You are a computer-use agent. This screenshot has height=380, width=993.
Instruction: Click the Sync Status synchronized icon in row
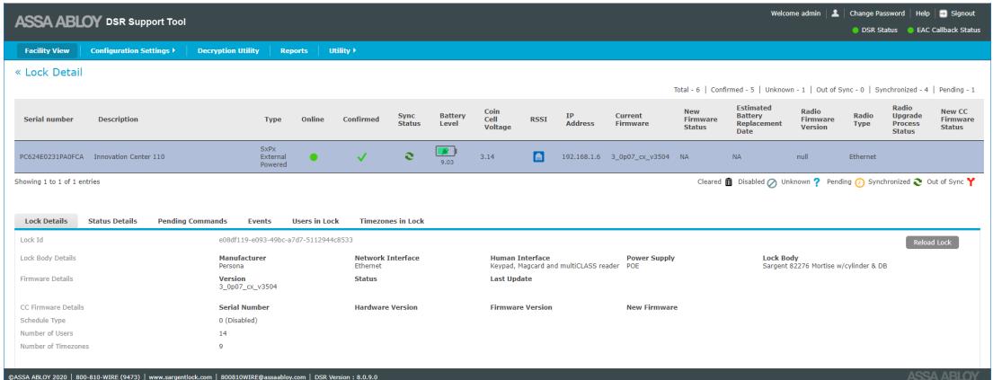click(409, 156)
